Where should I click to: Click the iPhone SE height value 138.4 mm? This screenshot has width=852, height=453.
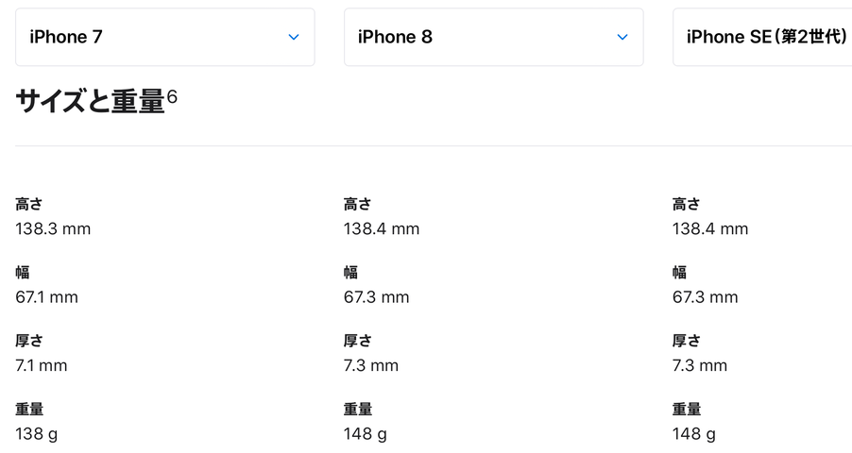(x=710, y=228)
